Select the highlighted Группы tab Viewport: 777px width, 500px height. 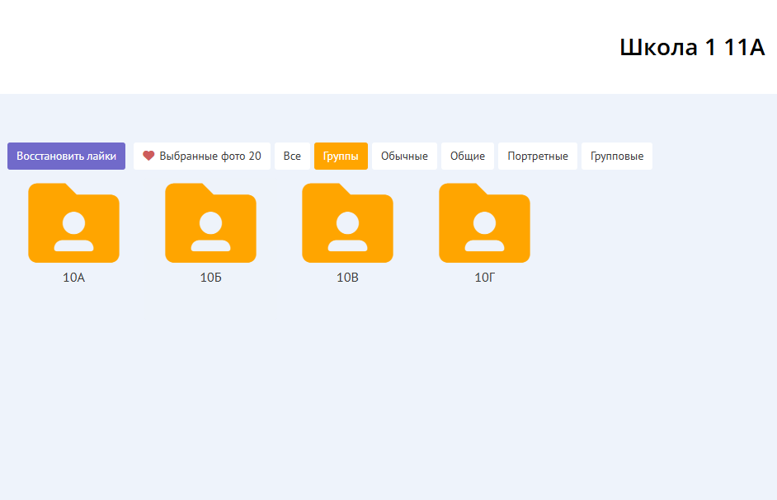click(x=341, y=156)
